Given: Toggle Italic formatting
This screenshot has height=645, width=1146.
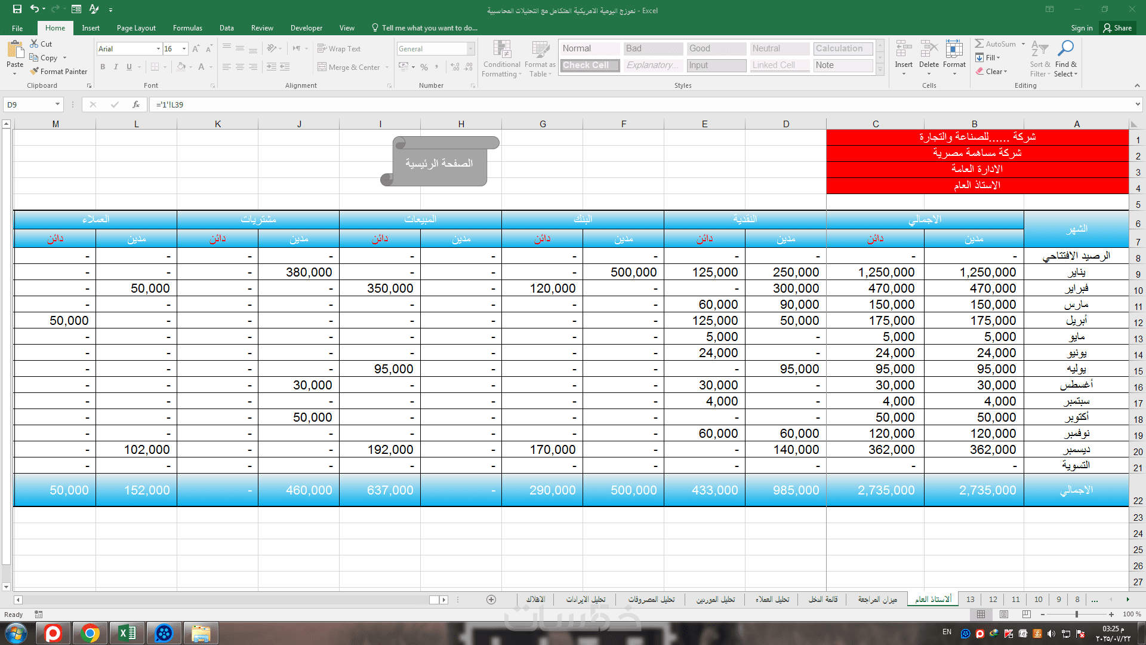Looking at the screenshot, I should (116, 67).
